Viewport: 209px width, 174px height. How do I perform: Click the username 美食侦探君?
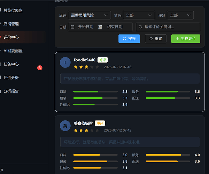pyautogui.click(x=83, y=123)
